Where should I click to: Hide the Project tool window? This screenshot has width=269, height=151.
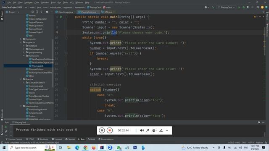(x=51, y=12)
